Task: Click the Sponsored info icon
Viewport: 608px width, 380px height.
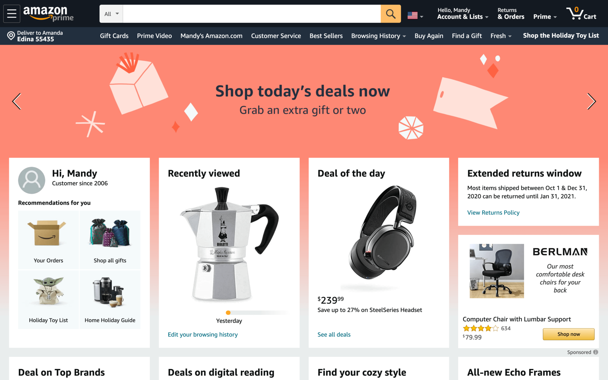Action: 596,352
